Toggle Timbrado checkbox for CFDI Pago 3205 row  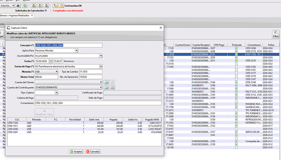point(236,58)
